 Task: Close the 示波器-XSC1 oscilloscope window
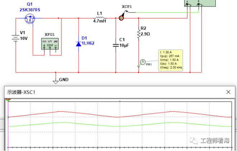pyautogui.click(x=228, y=92)
